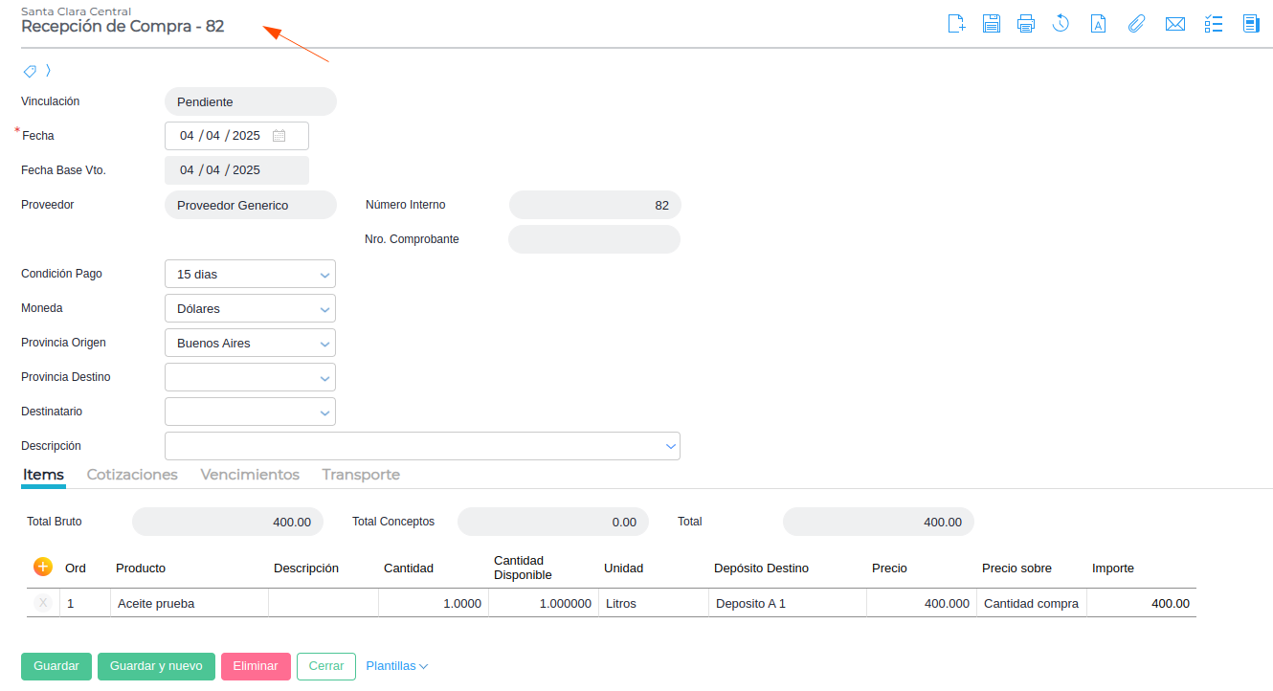This screenshot has width=1273, height=691.
Task: Click the paperclip attachment icon
Action: [x=1136, y=24]
